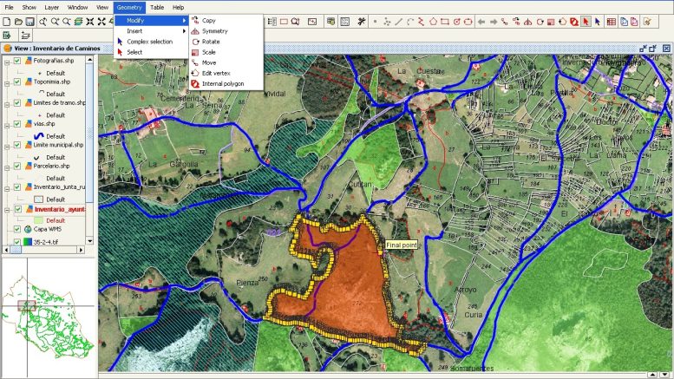This screenshot has width=674, height=379.
Task: Click the Window menu
Action: (77, 7)
